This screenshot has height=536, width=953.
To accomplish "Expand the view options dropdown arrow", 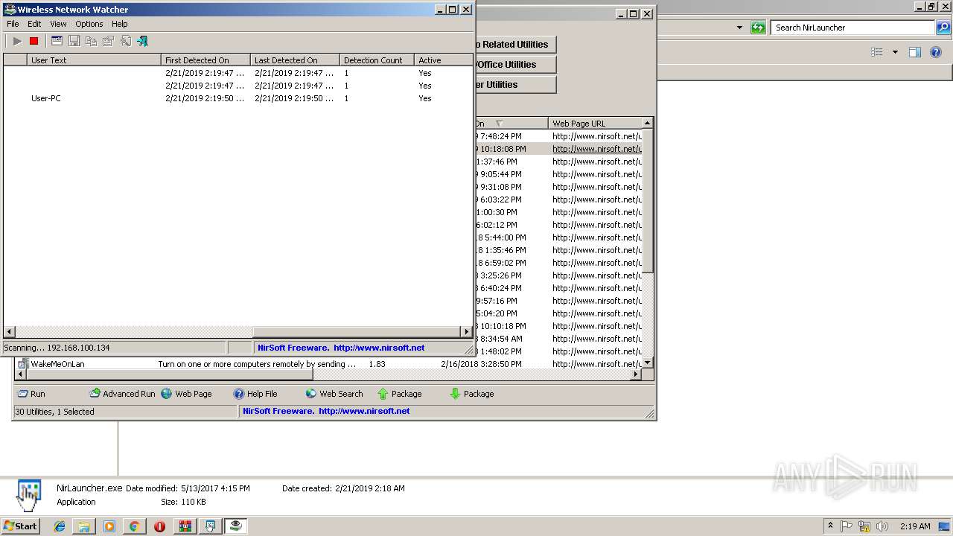I will 895,52.
